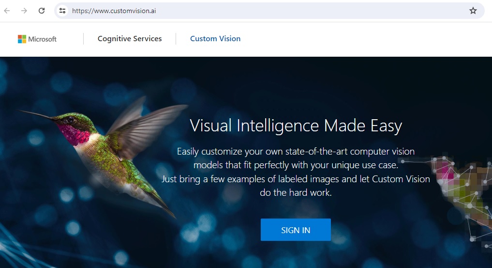This screenshot has width=492, height=268.
Task: Go to the Custom Vision header link
Action: pyautogui.click(x=215, y=39)
